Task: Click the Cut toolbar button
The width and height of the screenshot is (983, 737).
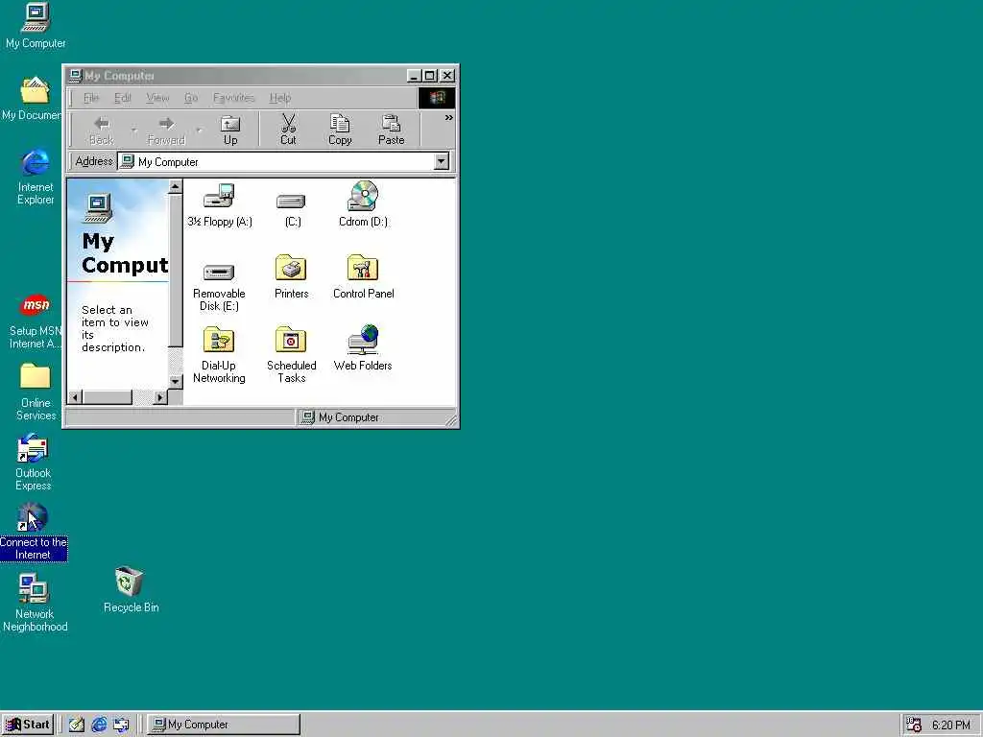Action: [288, 130]
